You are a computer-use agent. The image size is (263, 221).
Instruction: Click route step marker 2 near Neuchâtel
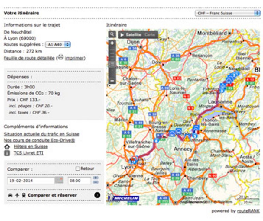point(234,75)
